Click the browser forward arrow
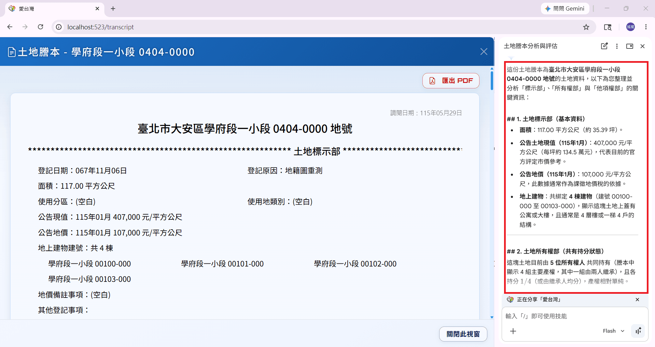The image size is (655, 347). pyautogui.click(x=25, y=27)
